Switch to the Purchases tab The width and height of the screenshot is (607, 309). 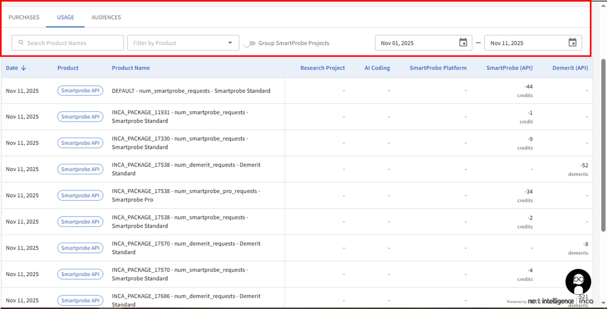(24, 17)
